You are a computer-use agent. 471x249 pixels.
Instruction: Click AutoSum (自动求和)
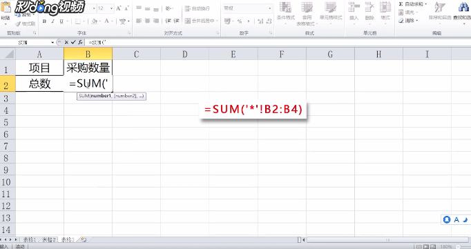click(x=412, y=4)
